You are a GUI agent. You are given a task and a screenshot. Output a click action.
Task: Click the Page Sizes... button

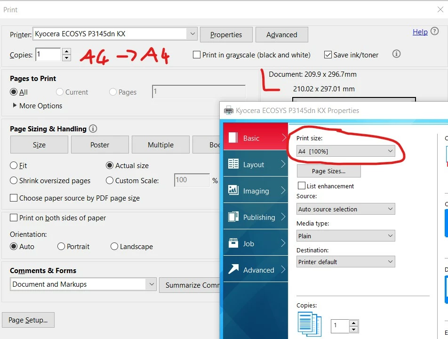coord(328,171)
